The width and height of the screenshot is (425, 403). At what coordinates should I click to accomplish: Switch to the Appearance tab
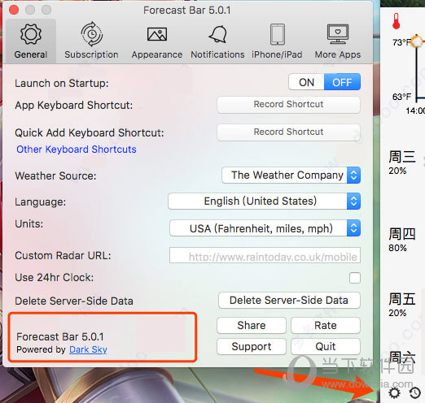tap(157, 41)
